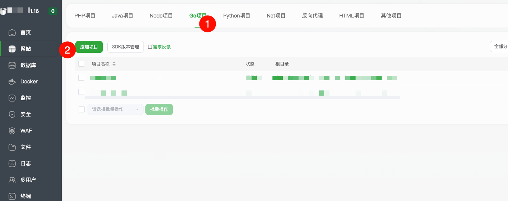The height and width of the screenshot is (201, 508).
Task: Open the 请选择批量操作 dropdown
Action: [x=115, y=109]
